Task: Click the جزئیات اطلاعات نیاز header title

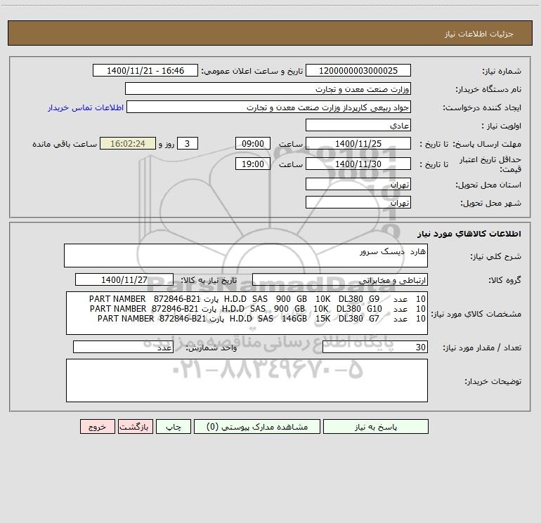Action: tap(479, 34)
